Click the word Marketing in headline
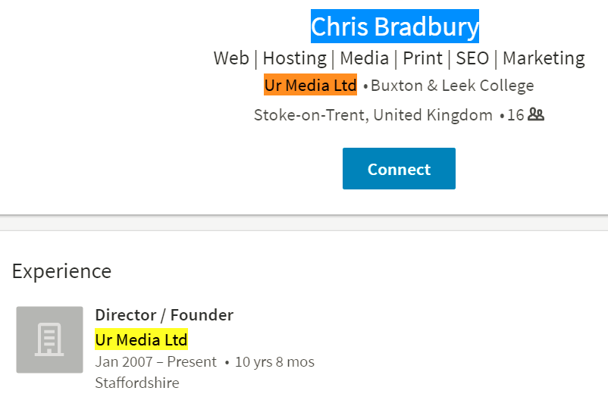 pos(544,58)
